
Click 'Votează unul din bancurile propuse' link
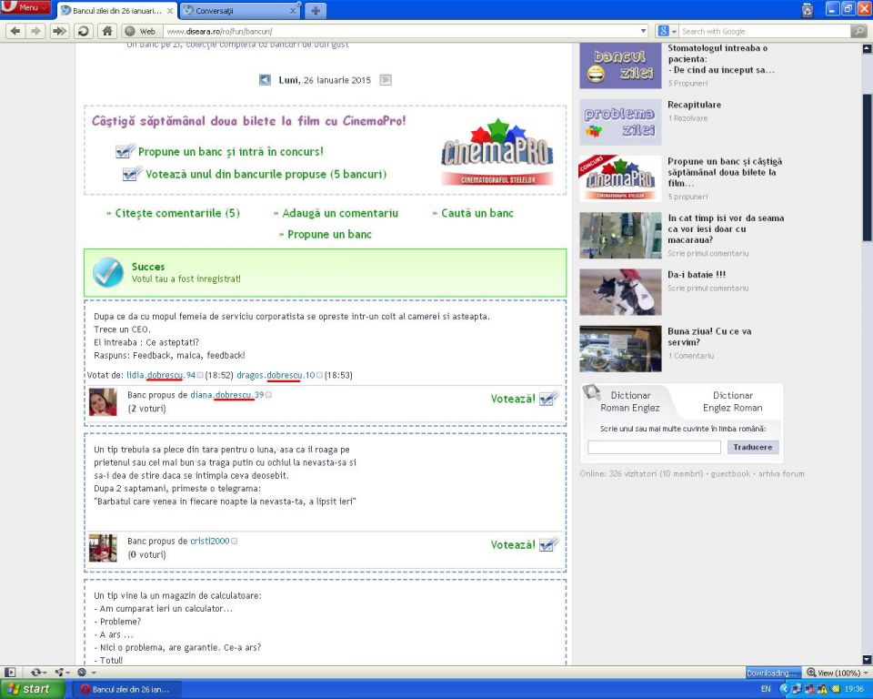266,174
